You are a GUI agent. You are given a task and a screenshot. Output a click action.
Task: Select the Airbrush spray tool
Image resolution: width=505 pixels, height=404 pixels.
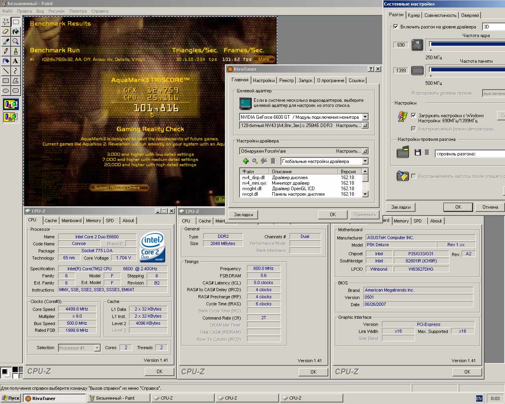(6, 61)
